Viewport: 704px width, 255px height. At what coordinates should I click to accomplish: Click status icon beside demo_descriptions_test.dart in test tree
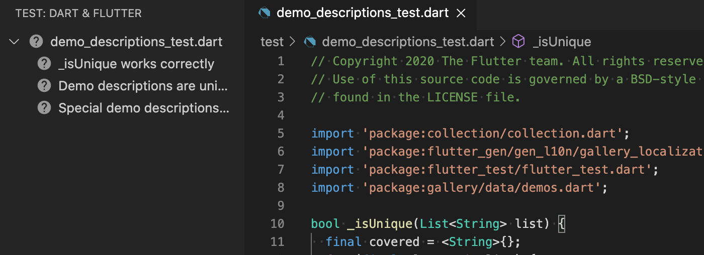pos(36,42)
